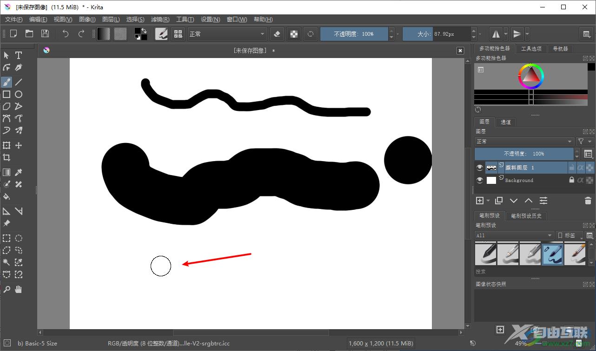596x351 pixels.
Task: Adjust the toolbar 不透明度 100% slider
Action: pos(354,34)
